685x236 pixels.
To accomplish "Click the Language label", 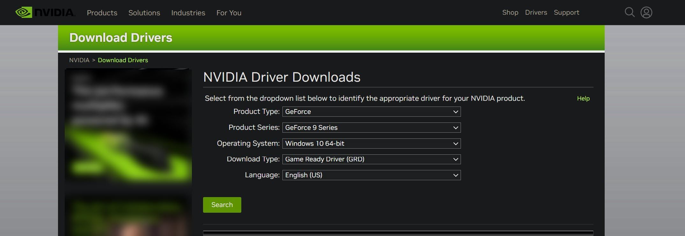I will point(262,175).
